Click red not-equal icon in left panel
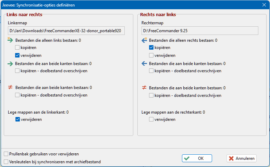270x167 pixels. click(10, 87)
